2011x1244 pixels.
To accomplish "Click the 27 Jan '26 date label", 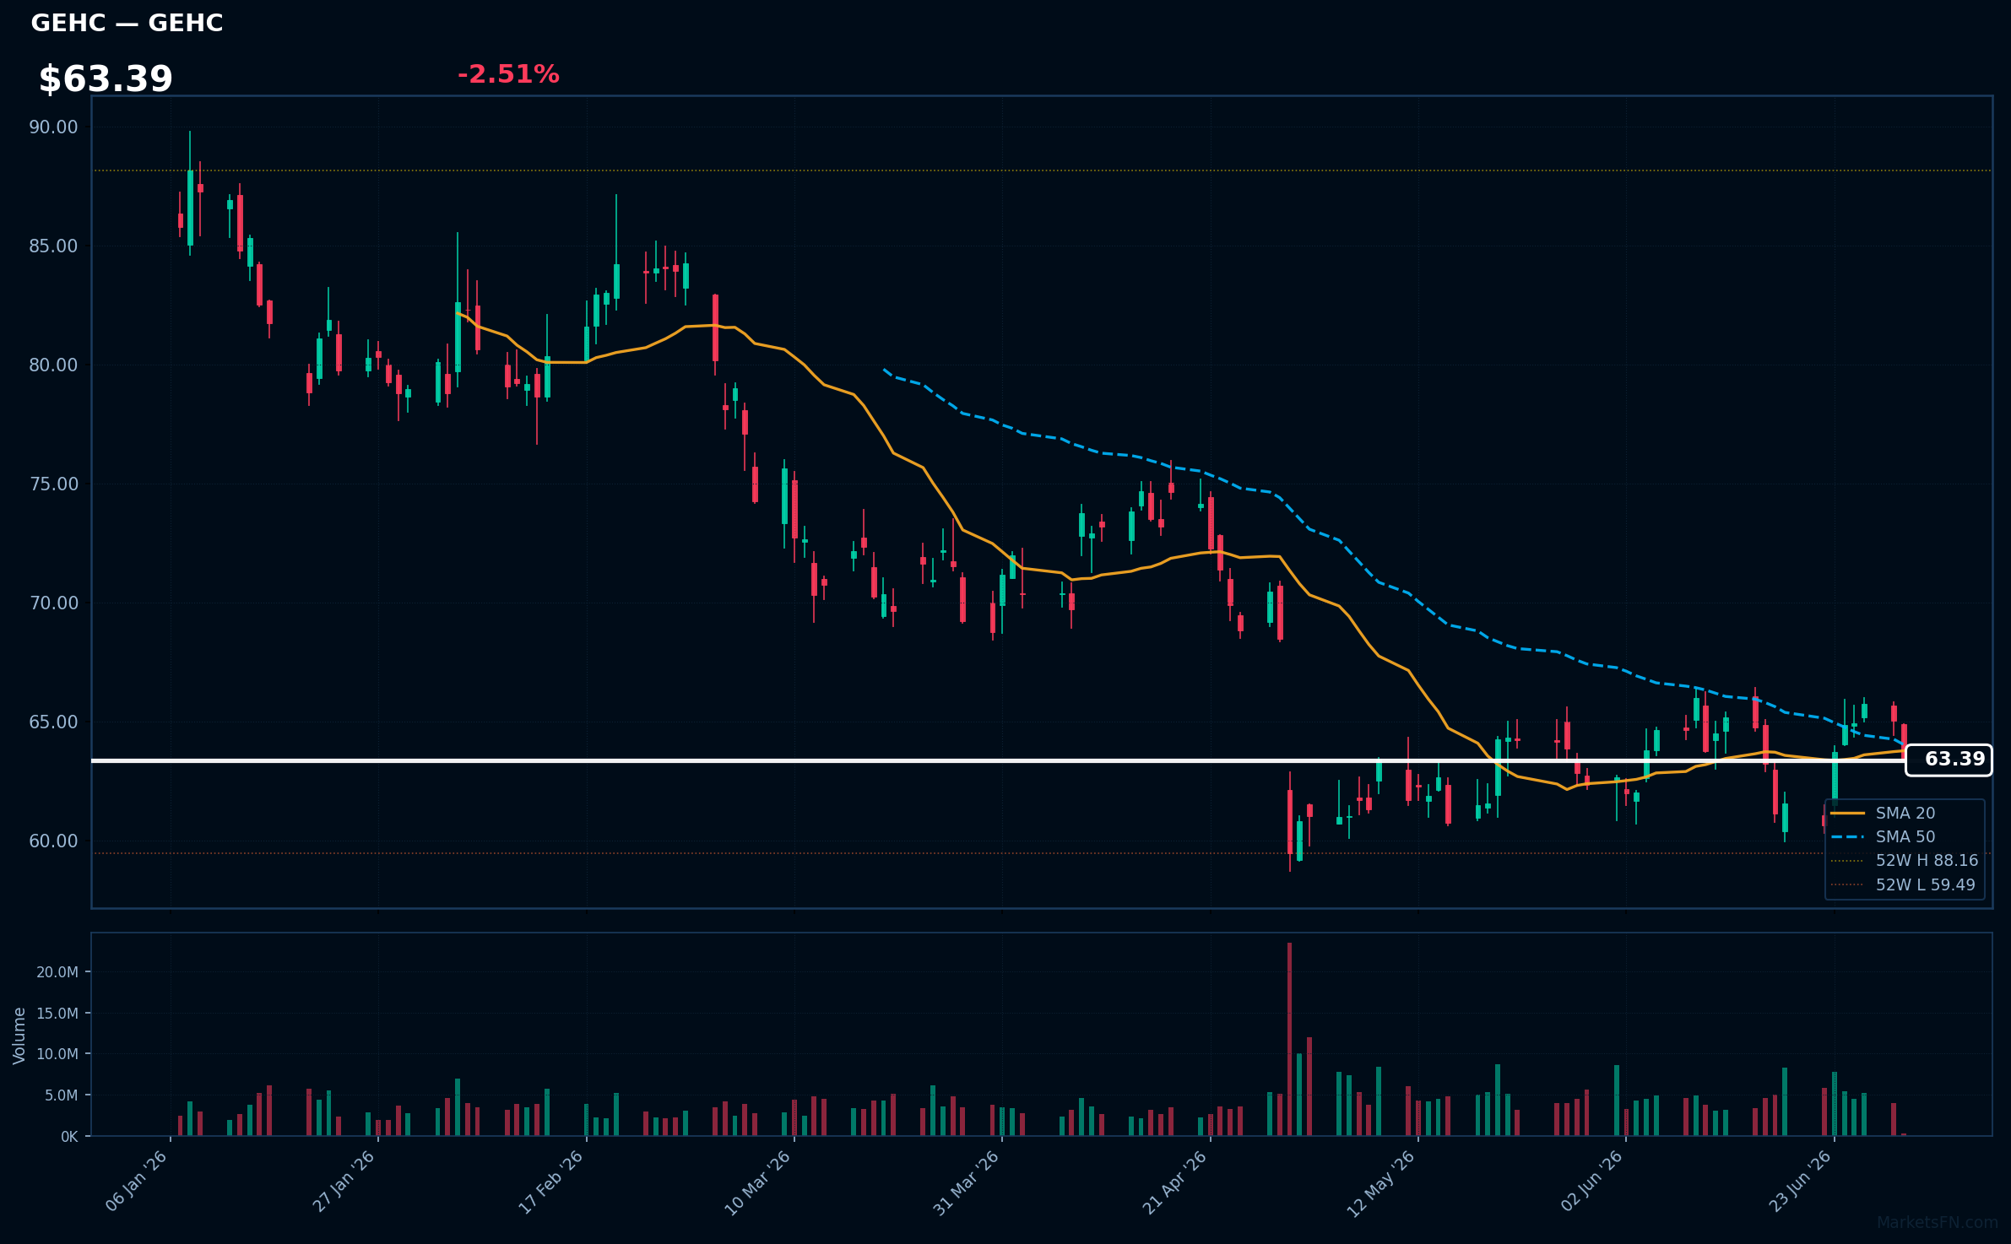I will click(344, 1182).
